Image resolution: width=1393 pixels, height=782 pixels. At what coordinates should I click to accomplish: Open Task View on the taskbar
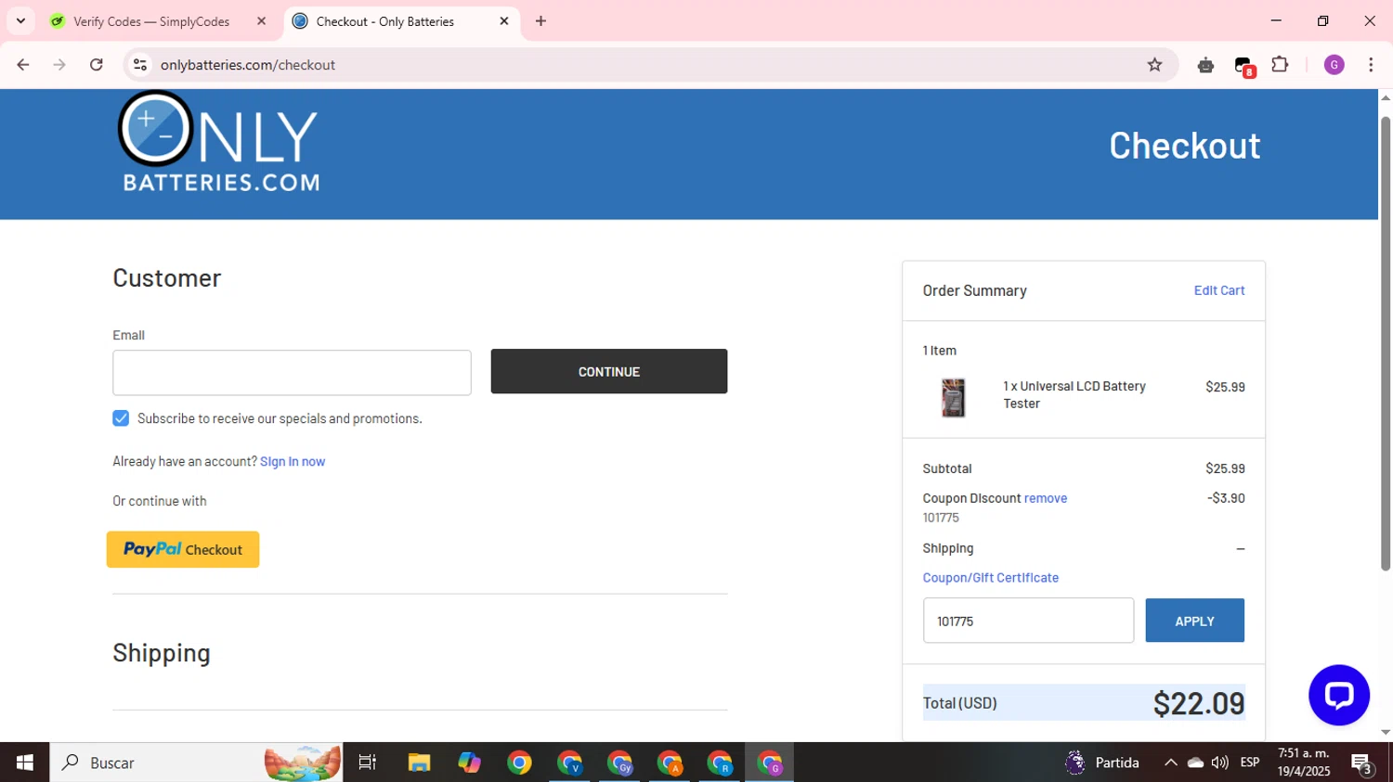[x=368, y=763]
